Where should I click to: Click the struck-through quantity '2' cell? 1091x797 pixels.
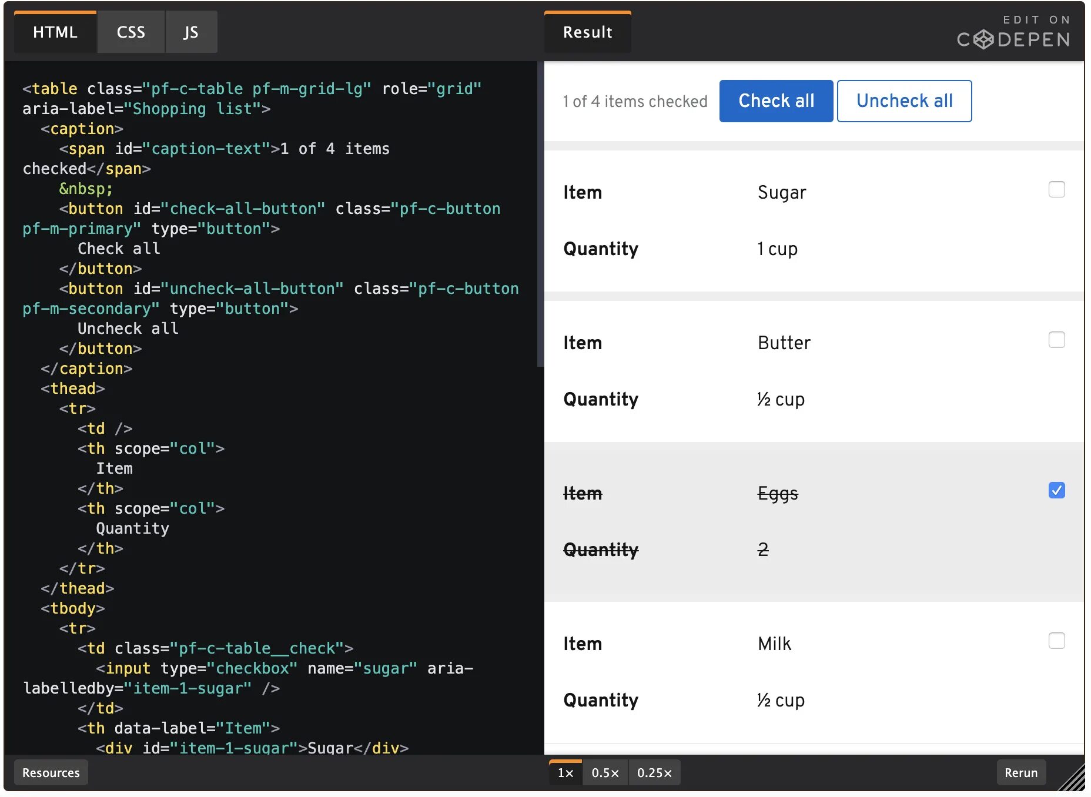(x=763, y=550)
